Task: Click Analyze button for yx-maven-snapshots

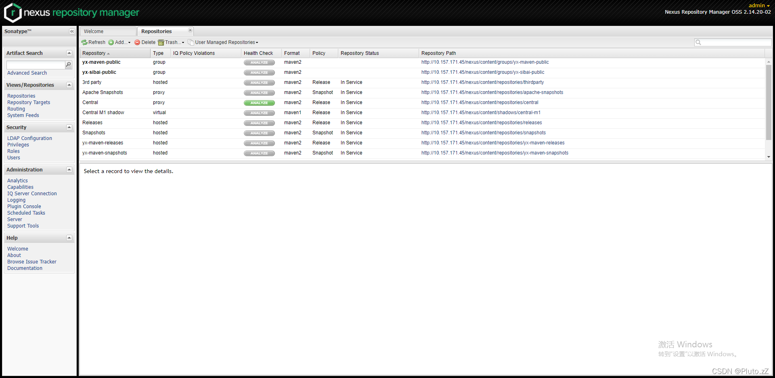Action: [259, 153]
